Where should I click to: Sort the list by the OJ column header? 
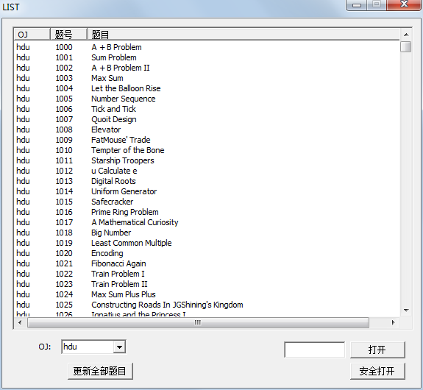tap(32, 35)
